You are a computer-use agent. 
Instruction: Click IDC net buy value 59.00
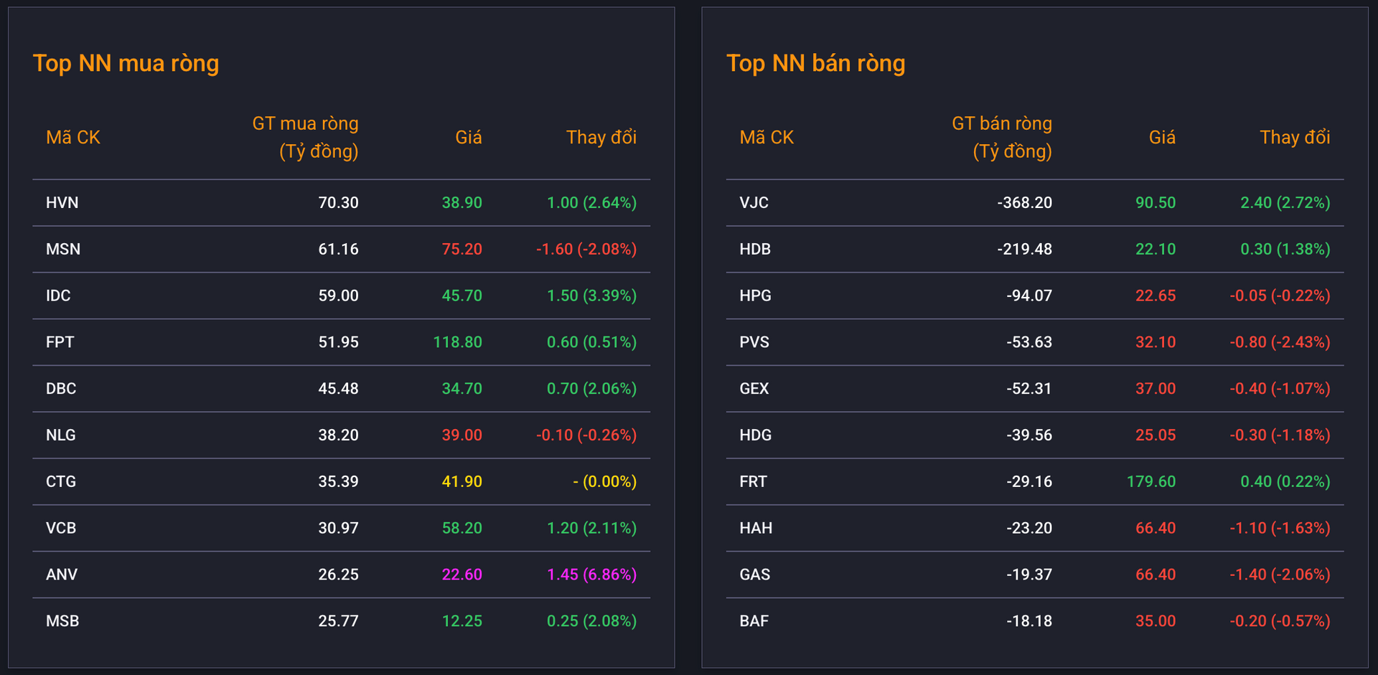pyautogui.click(x=338, y=296)
